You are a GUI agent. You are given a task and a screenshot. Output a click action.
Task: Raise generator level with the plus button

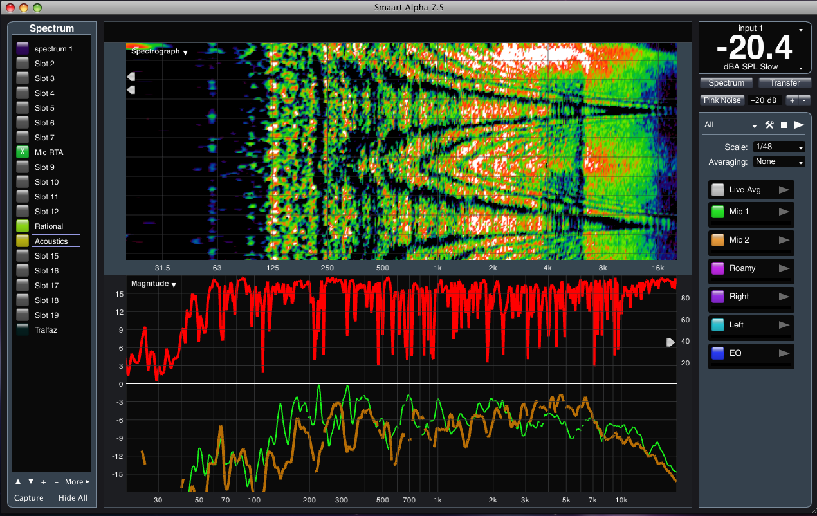792,100
